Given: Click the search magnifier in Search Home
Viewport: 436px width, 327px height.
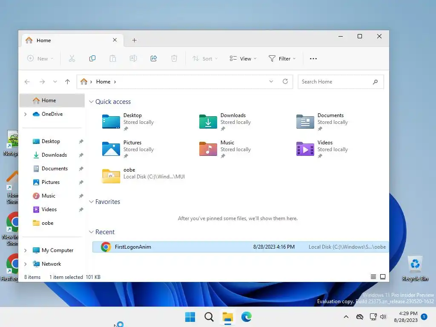Looking at the screenshot, I should point(375,82).
